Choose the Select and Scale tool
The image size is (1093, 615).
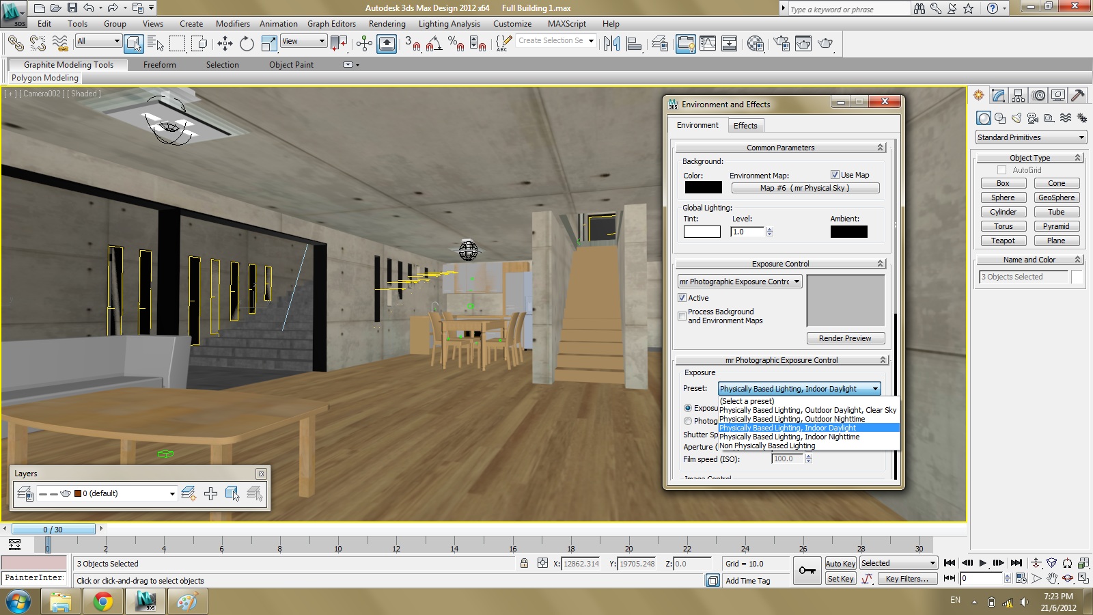tap(269, 44)
